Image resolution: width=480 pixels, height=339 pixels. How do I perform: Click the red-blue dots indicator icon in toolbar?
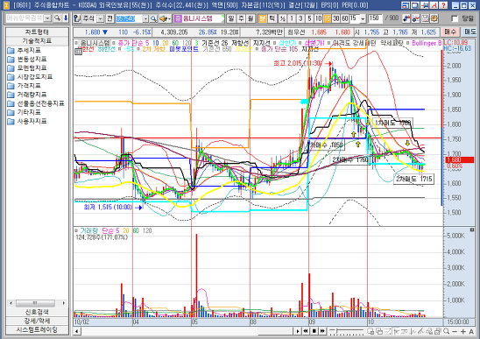tap(406, 18)
